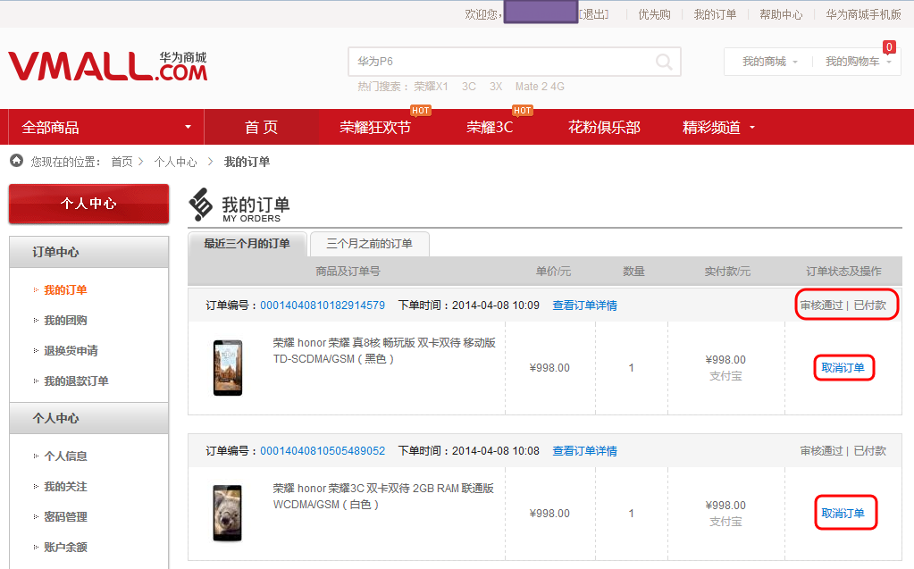Click 查看订单详情 for the 10:09 order
The height and width of the screenshot is (569, 914).
(584, 305)
